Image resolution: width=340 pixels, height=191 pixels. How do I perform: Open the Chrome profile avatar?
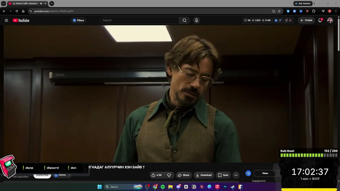pyautogui.click(x=330, y=11)
